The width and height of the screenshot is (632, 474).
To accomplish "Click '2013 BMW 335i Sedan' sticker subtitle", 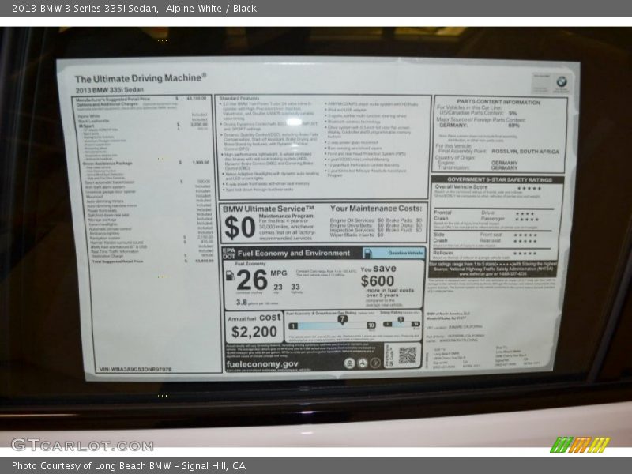I will (x=109, y=90).
